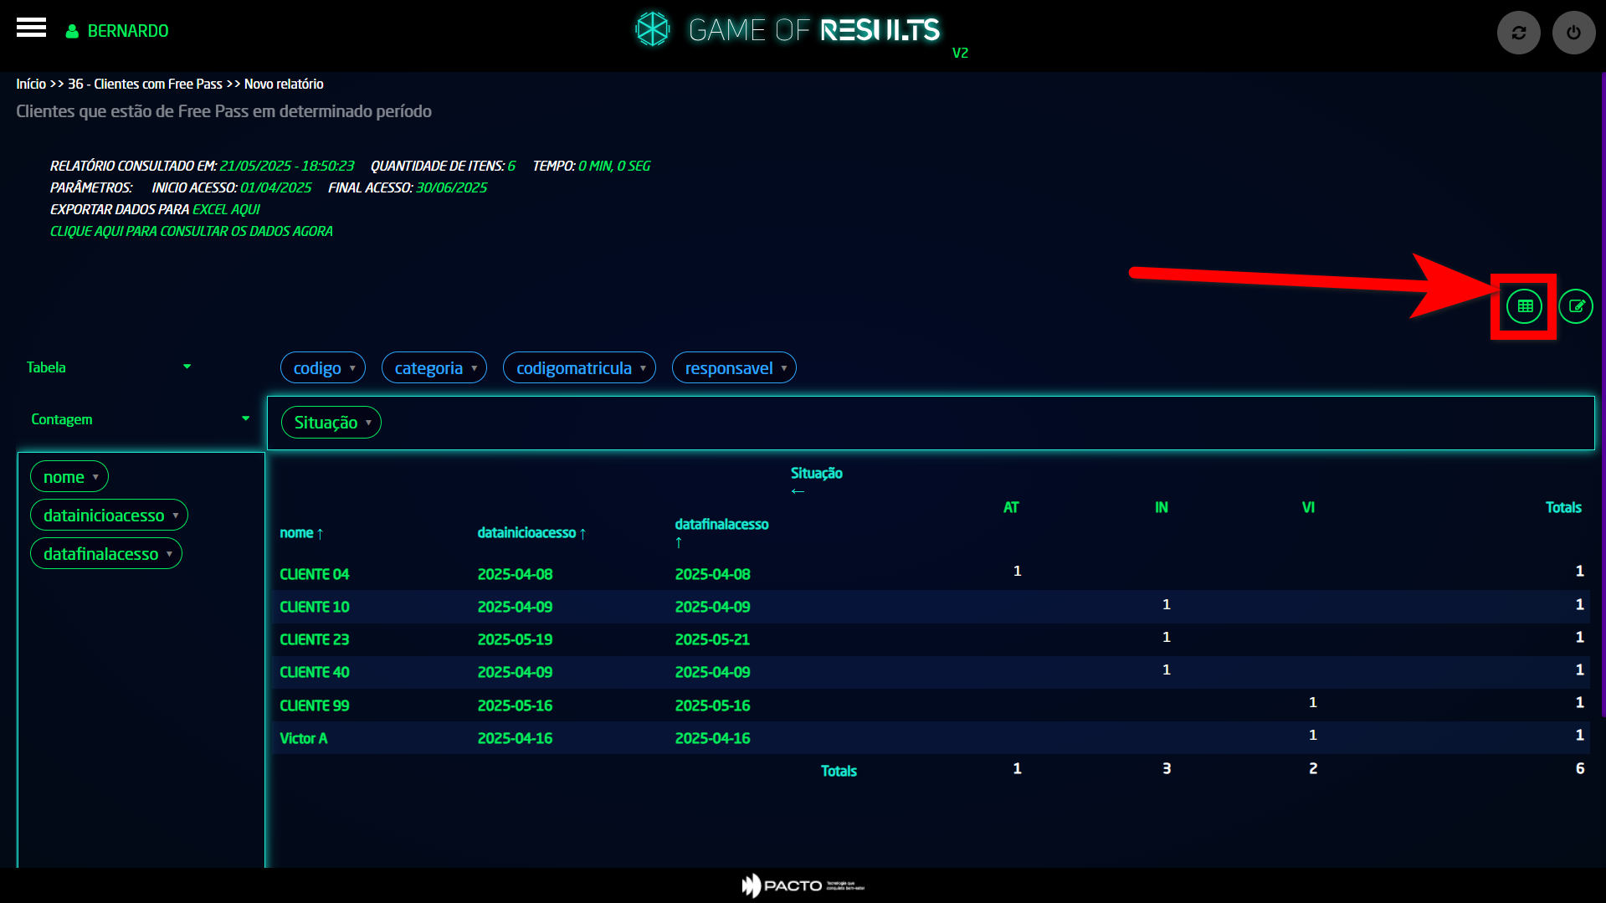The image size is (1606, 903).
Task: Click the categoria field pill
Action: point(434,368)
